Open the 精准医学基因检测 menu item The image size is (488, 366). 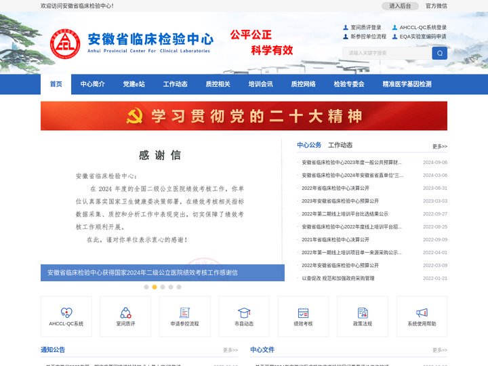pyautogui.click(x=407, y=84)
